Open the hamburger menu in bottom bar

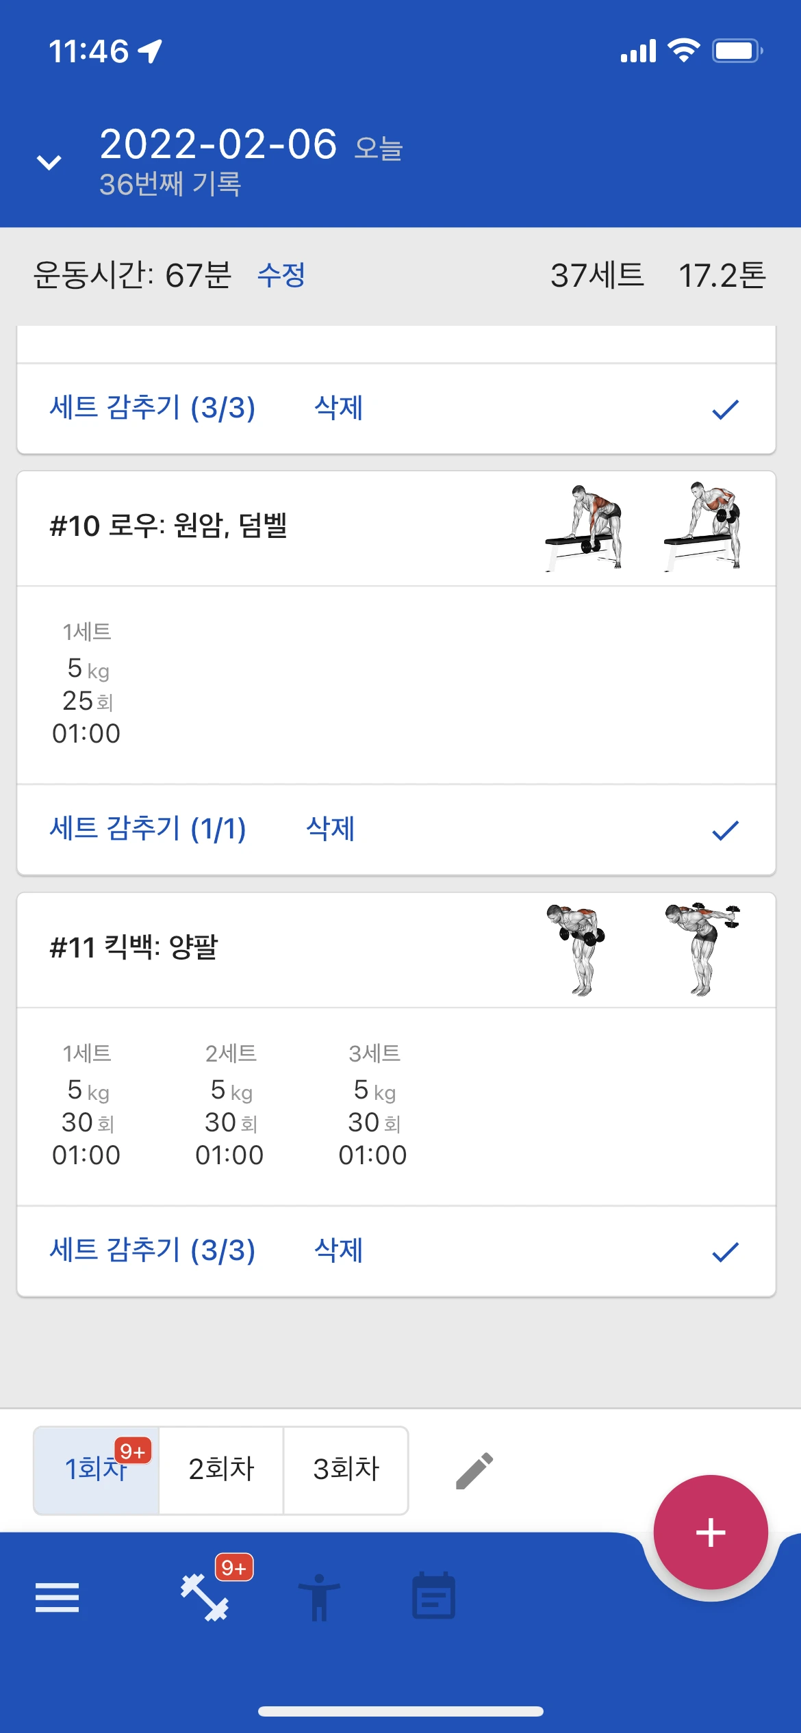(57, 1597)
